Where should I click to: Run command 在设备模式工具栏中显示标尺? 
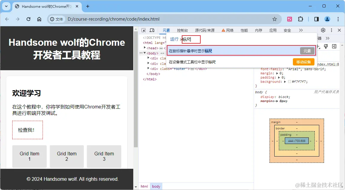tap(241, 62)
